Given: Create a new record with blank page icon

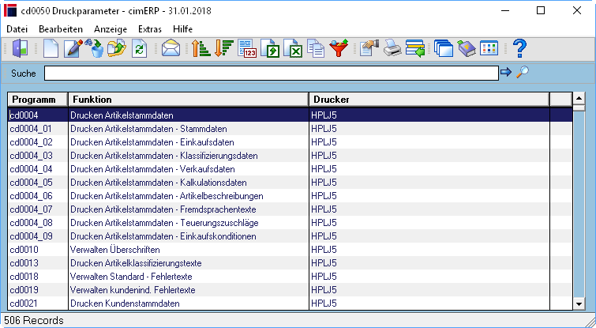Looking at the screenshot, I should coord(51,49).
